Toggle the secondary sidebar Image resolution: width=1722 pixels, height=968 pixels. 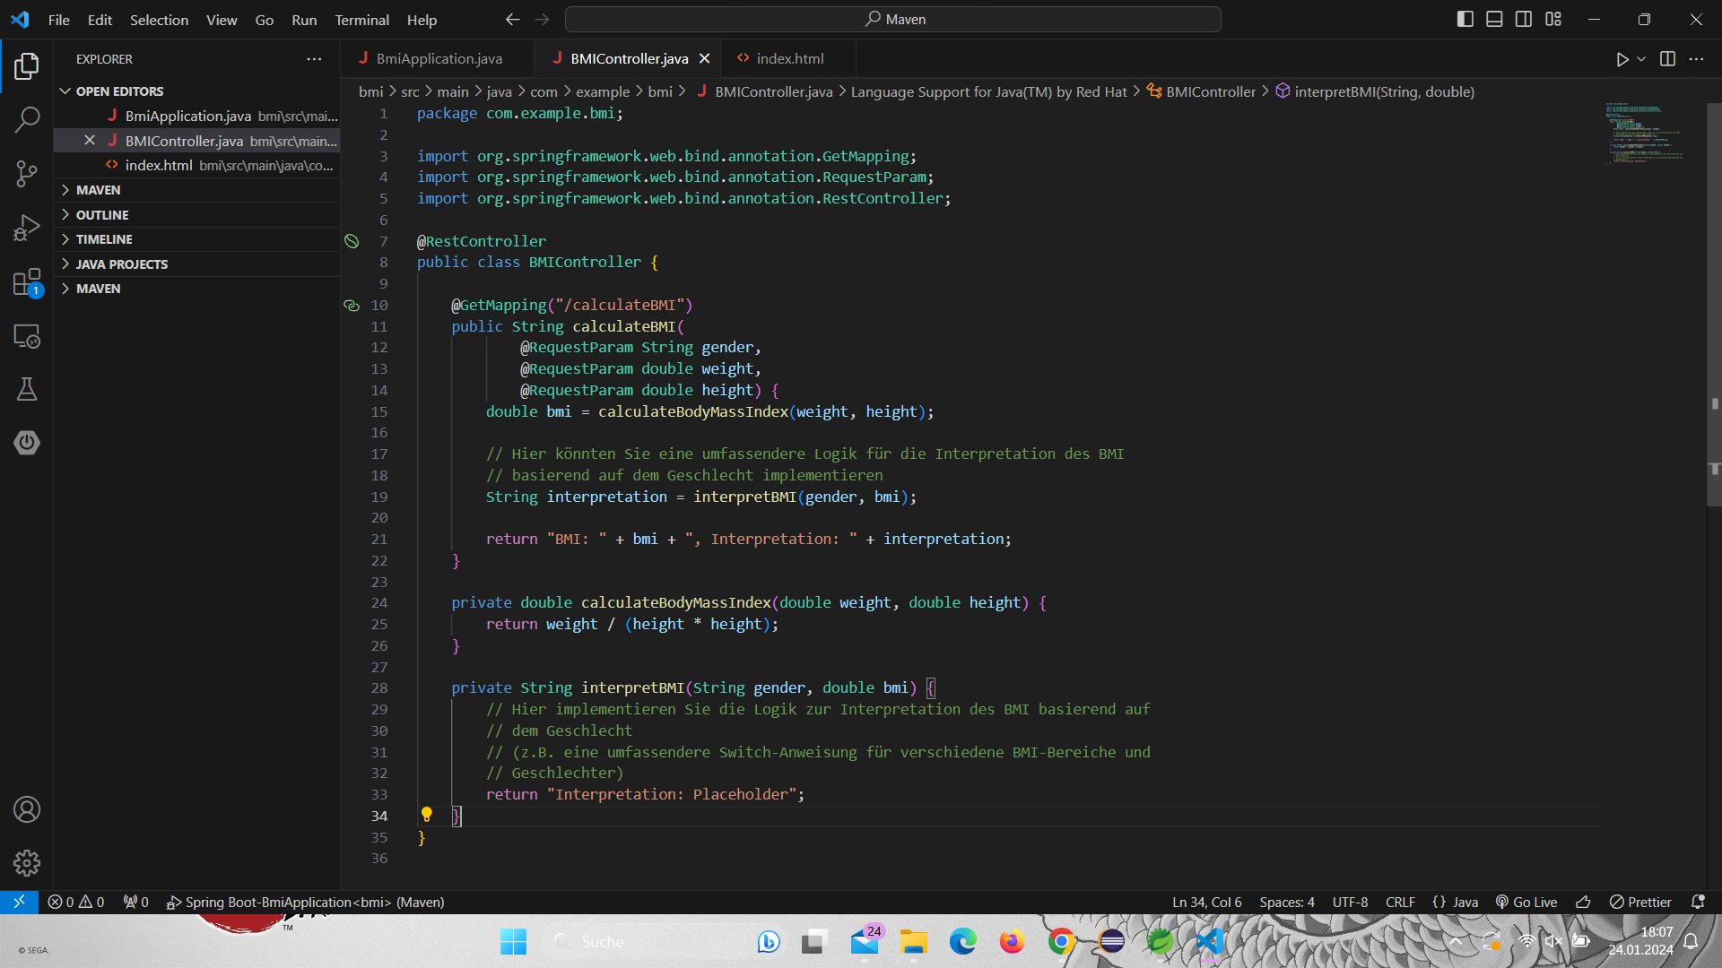click(x=1524, y=18)
